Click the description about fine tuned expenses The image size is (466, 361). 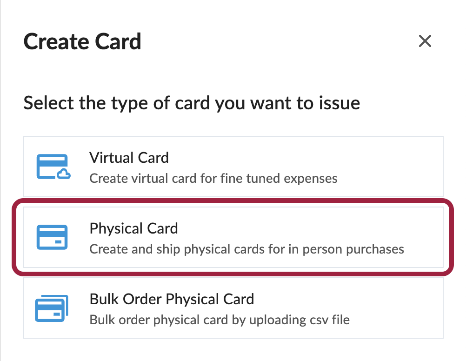pyautogui.click(x=213, y=178)
